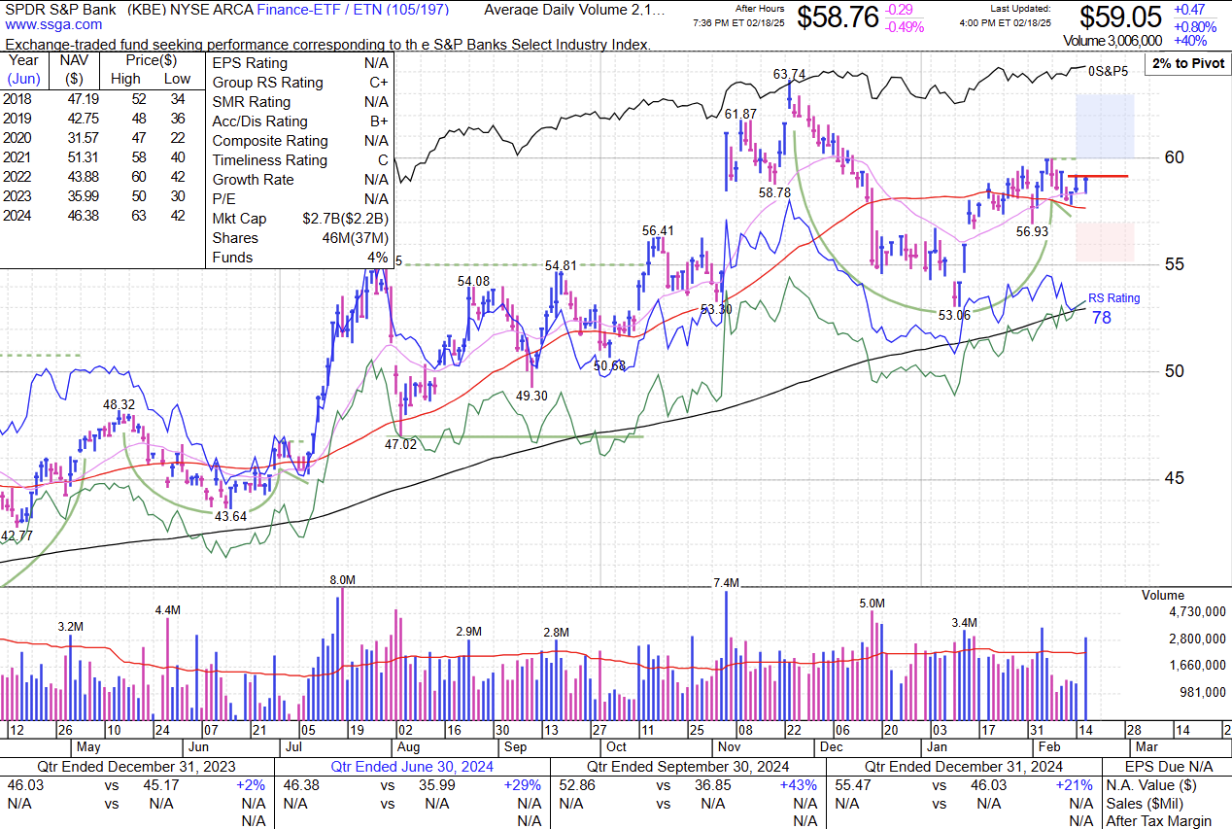Click the N.A. Value ($) row label

tap(1151, 785)
